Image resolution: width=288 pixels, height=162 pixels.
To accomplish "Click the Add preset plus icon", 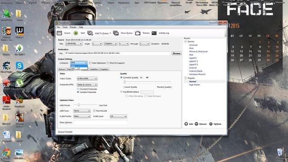I will [186, 124].
